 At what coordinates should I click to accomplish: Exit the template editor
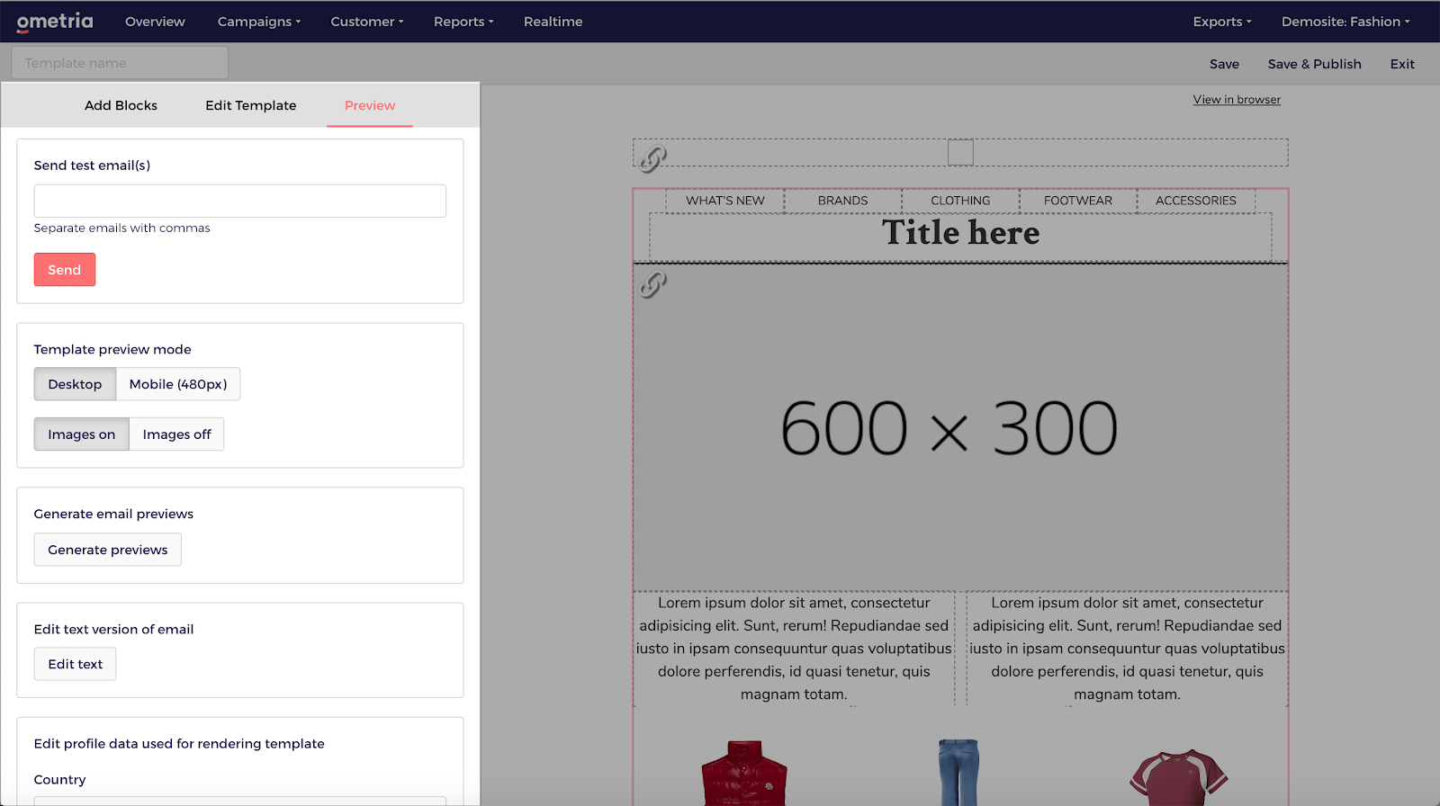click(1402, 64)
